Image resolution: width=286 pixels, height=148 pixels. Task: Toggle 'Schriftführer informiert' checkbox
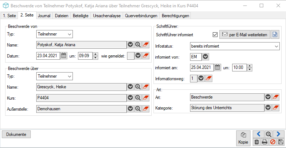coord(215,34)
